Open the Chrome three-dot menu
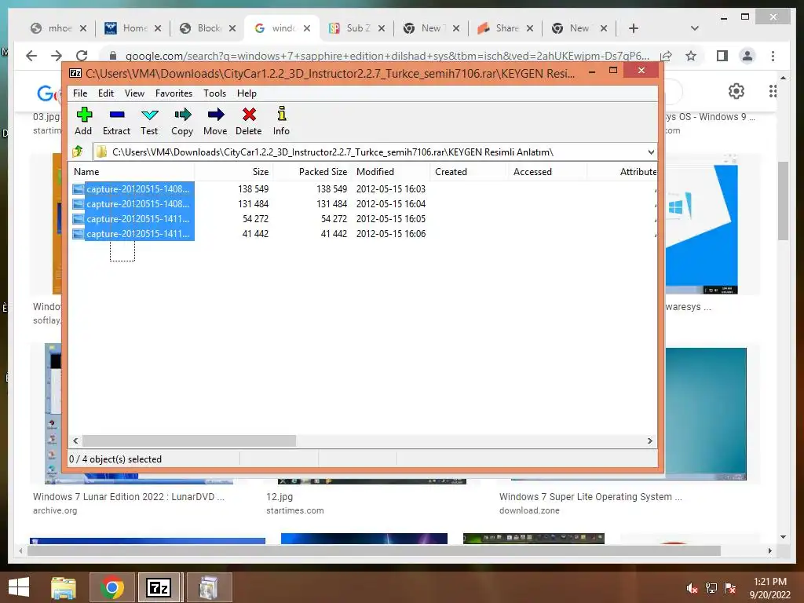Image resolution: width=804 pixels, height=603 pixels. point(773,56)
